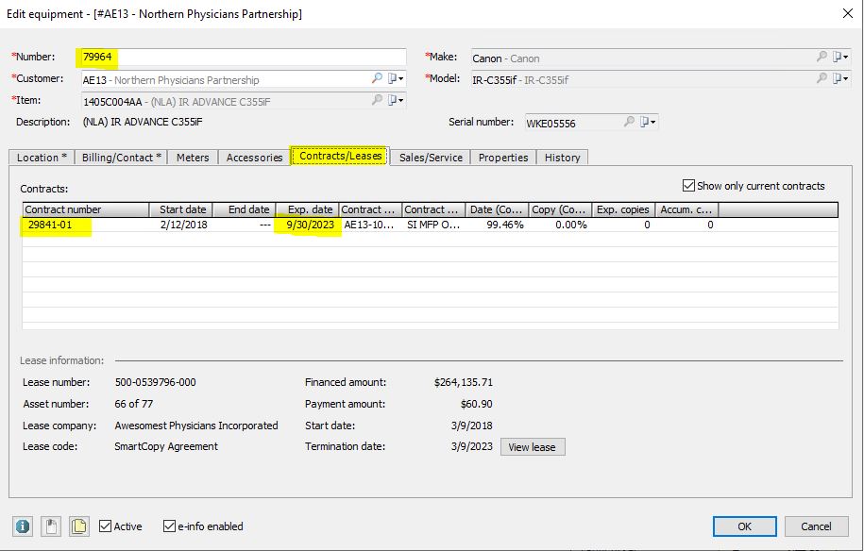Open the Serial number options dropdown
864x551 pixels.
648,122
